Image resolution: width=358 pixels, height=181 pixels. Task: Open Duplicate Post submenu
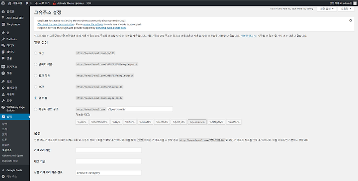point(10,161)
